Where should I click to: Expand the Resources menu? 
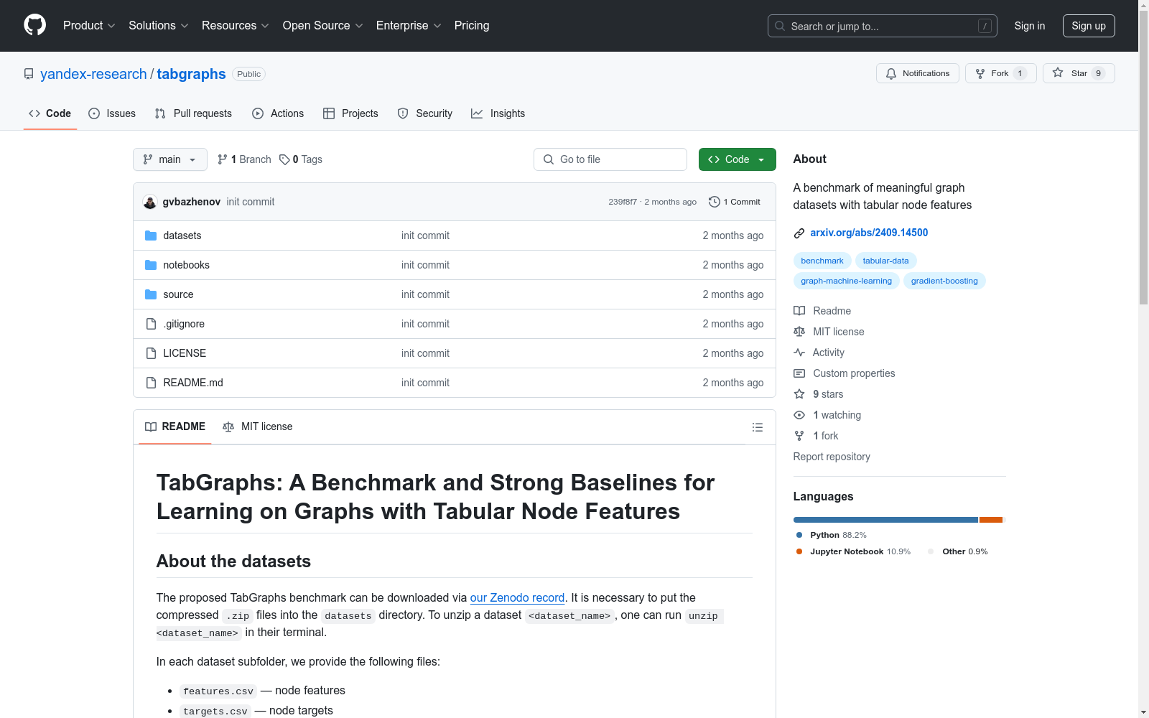(236, 25)
